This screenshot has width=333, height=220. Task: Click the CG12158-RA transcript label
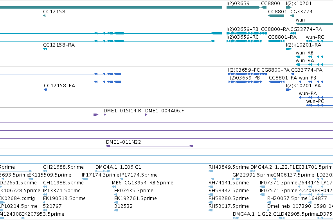pyautogui.click(x=59, y=45)
